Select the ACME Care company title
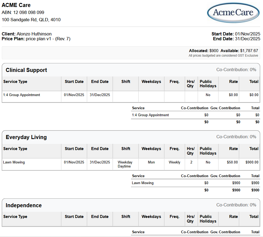The image size is (263, 237). pyautogui.click(x=16, y=5)
